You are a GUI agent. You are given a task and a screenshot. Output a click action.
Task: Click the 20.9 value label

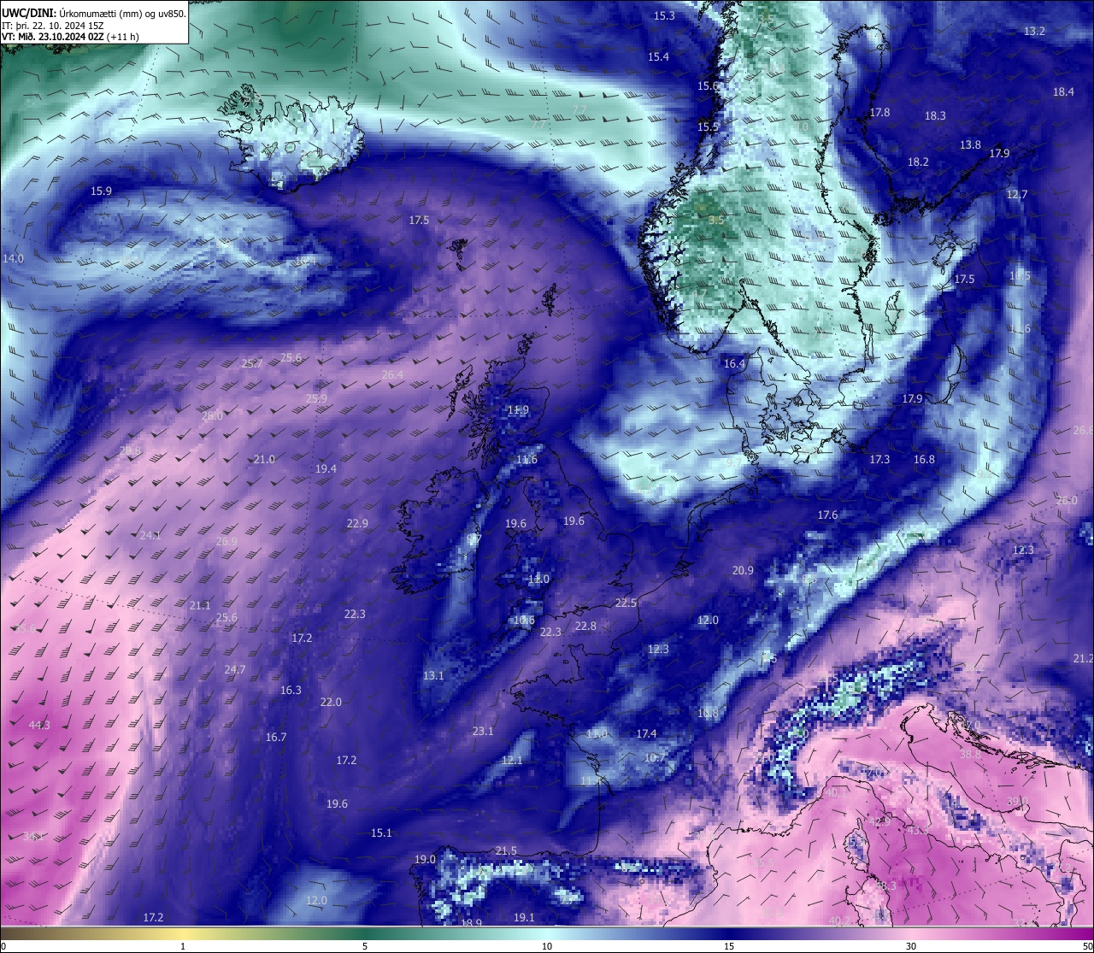[743, 570]
